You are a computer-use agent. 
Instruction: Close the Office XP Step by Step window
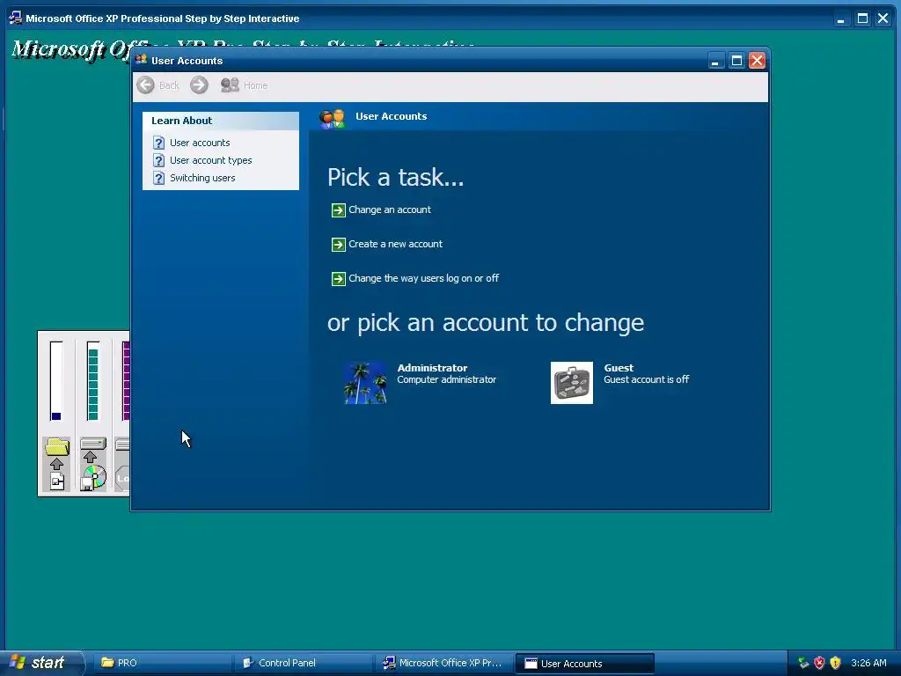(883, 19)
